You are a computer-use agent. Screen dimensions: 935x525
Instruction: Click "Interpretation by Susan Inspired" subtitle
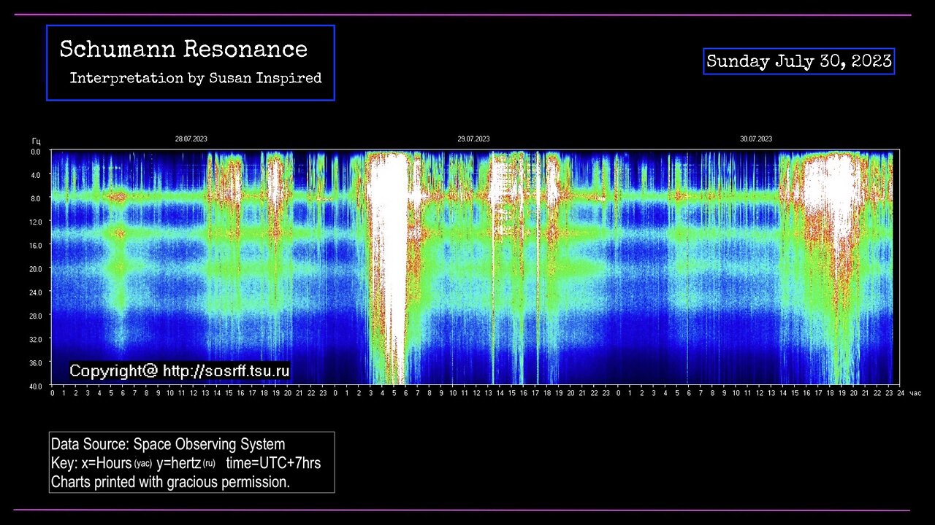(196, 78)
